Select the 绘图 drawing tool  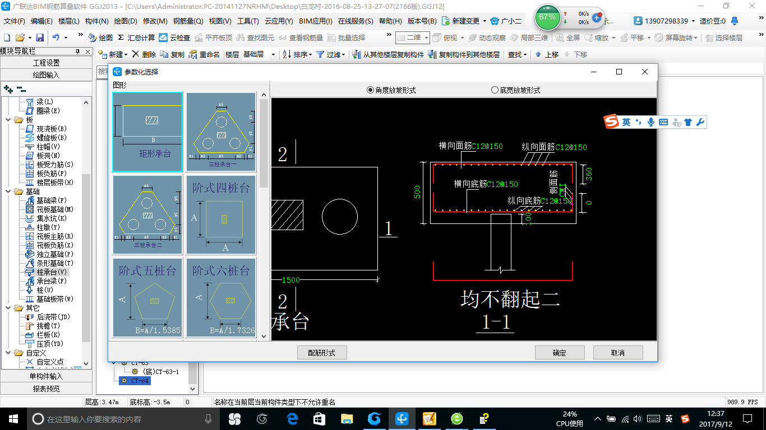[101, 38]
